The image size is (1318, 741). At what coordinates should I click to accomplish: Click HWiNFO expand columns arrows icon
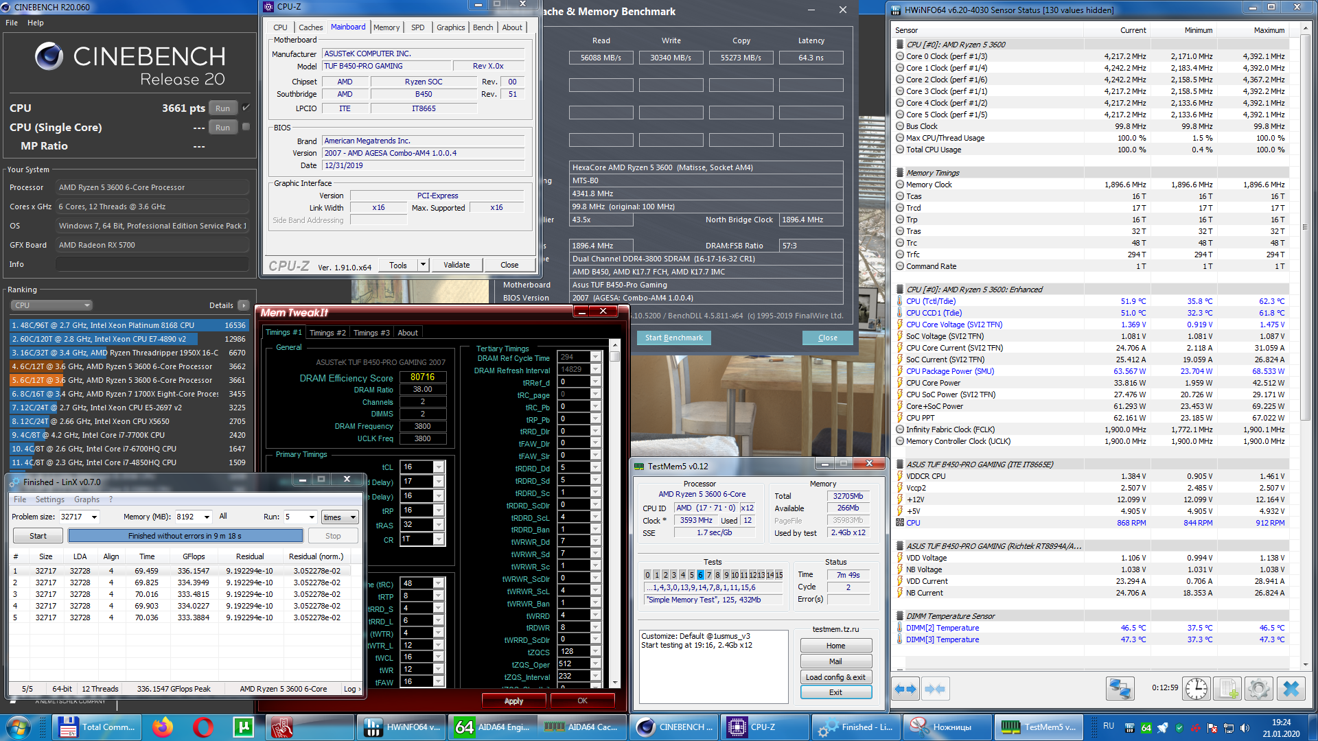906,689
